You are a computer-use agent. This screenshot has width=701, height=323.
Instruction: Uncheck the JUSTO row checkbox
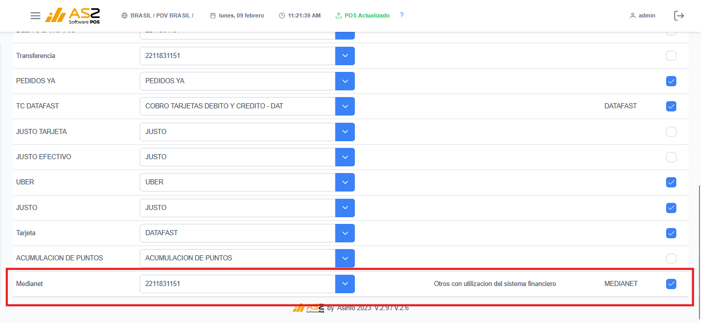671,208
